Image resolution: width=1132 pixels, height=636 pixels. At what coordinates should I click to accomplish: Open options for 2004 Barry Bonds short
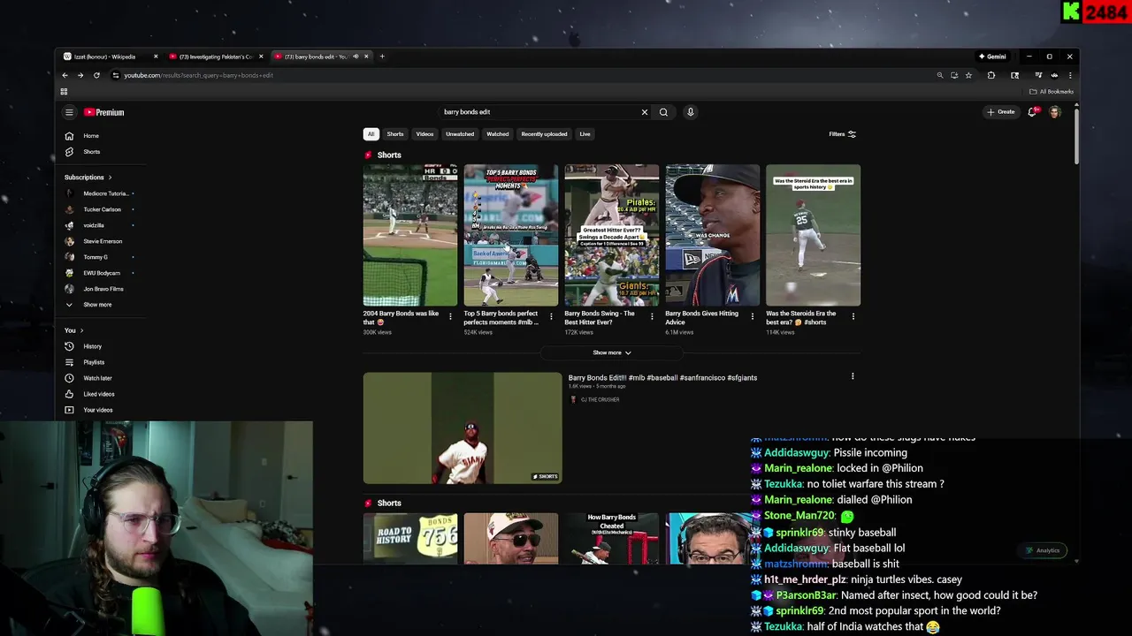pyautogui.click(x=450, y=316)
